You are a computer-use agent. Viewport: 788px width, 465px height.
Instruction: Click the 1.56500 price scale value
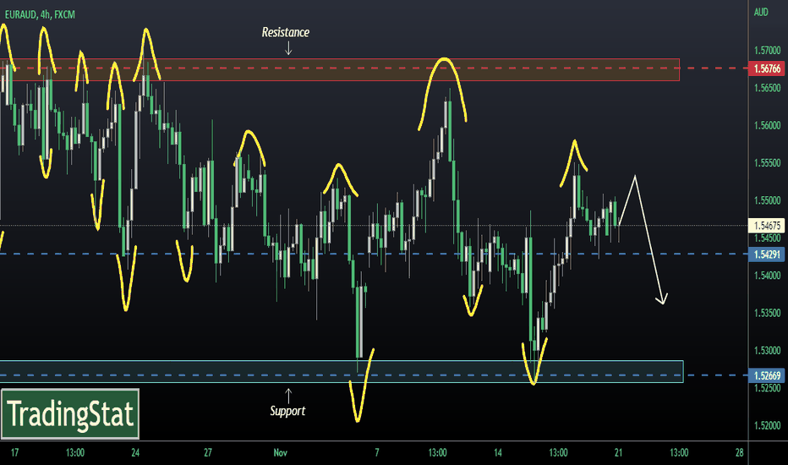pyautogui.click(x=768, y=88)
